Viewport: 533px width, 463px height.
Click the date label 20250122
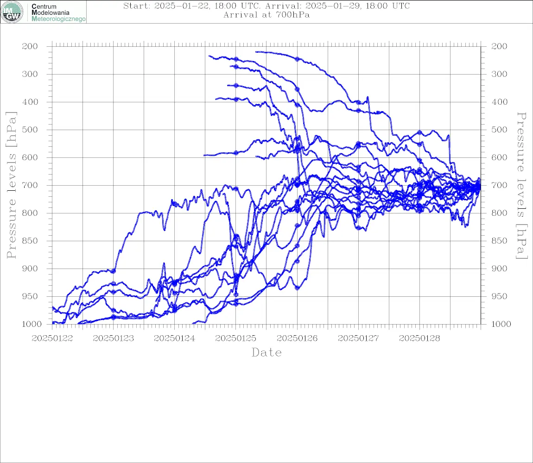click(x=52, y=338)
